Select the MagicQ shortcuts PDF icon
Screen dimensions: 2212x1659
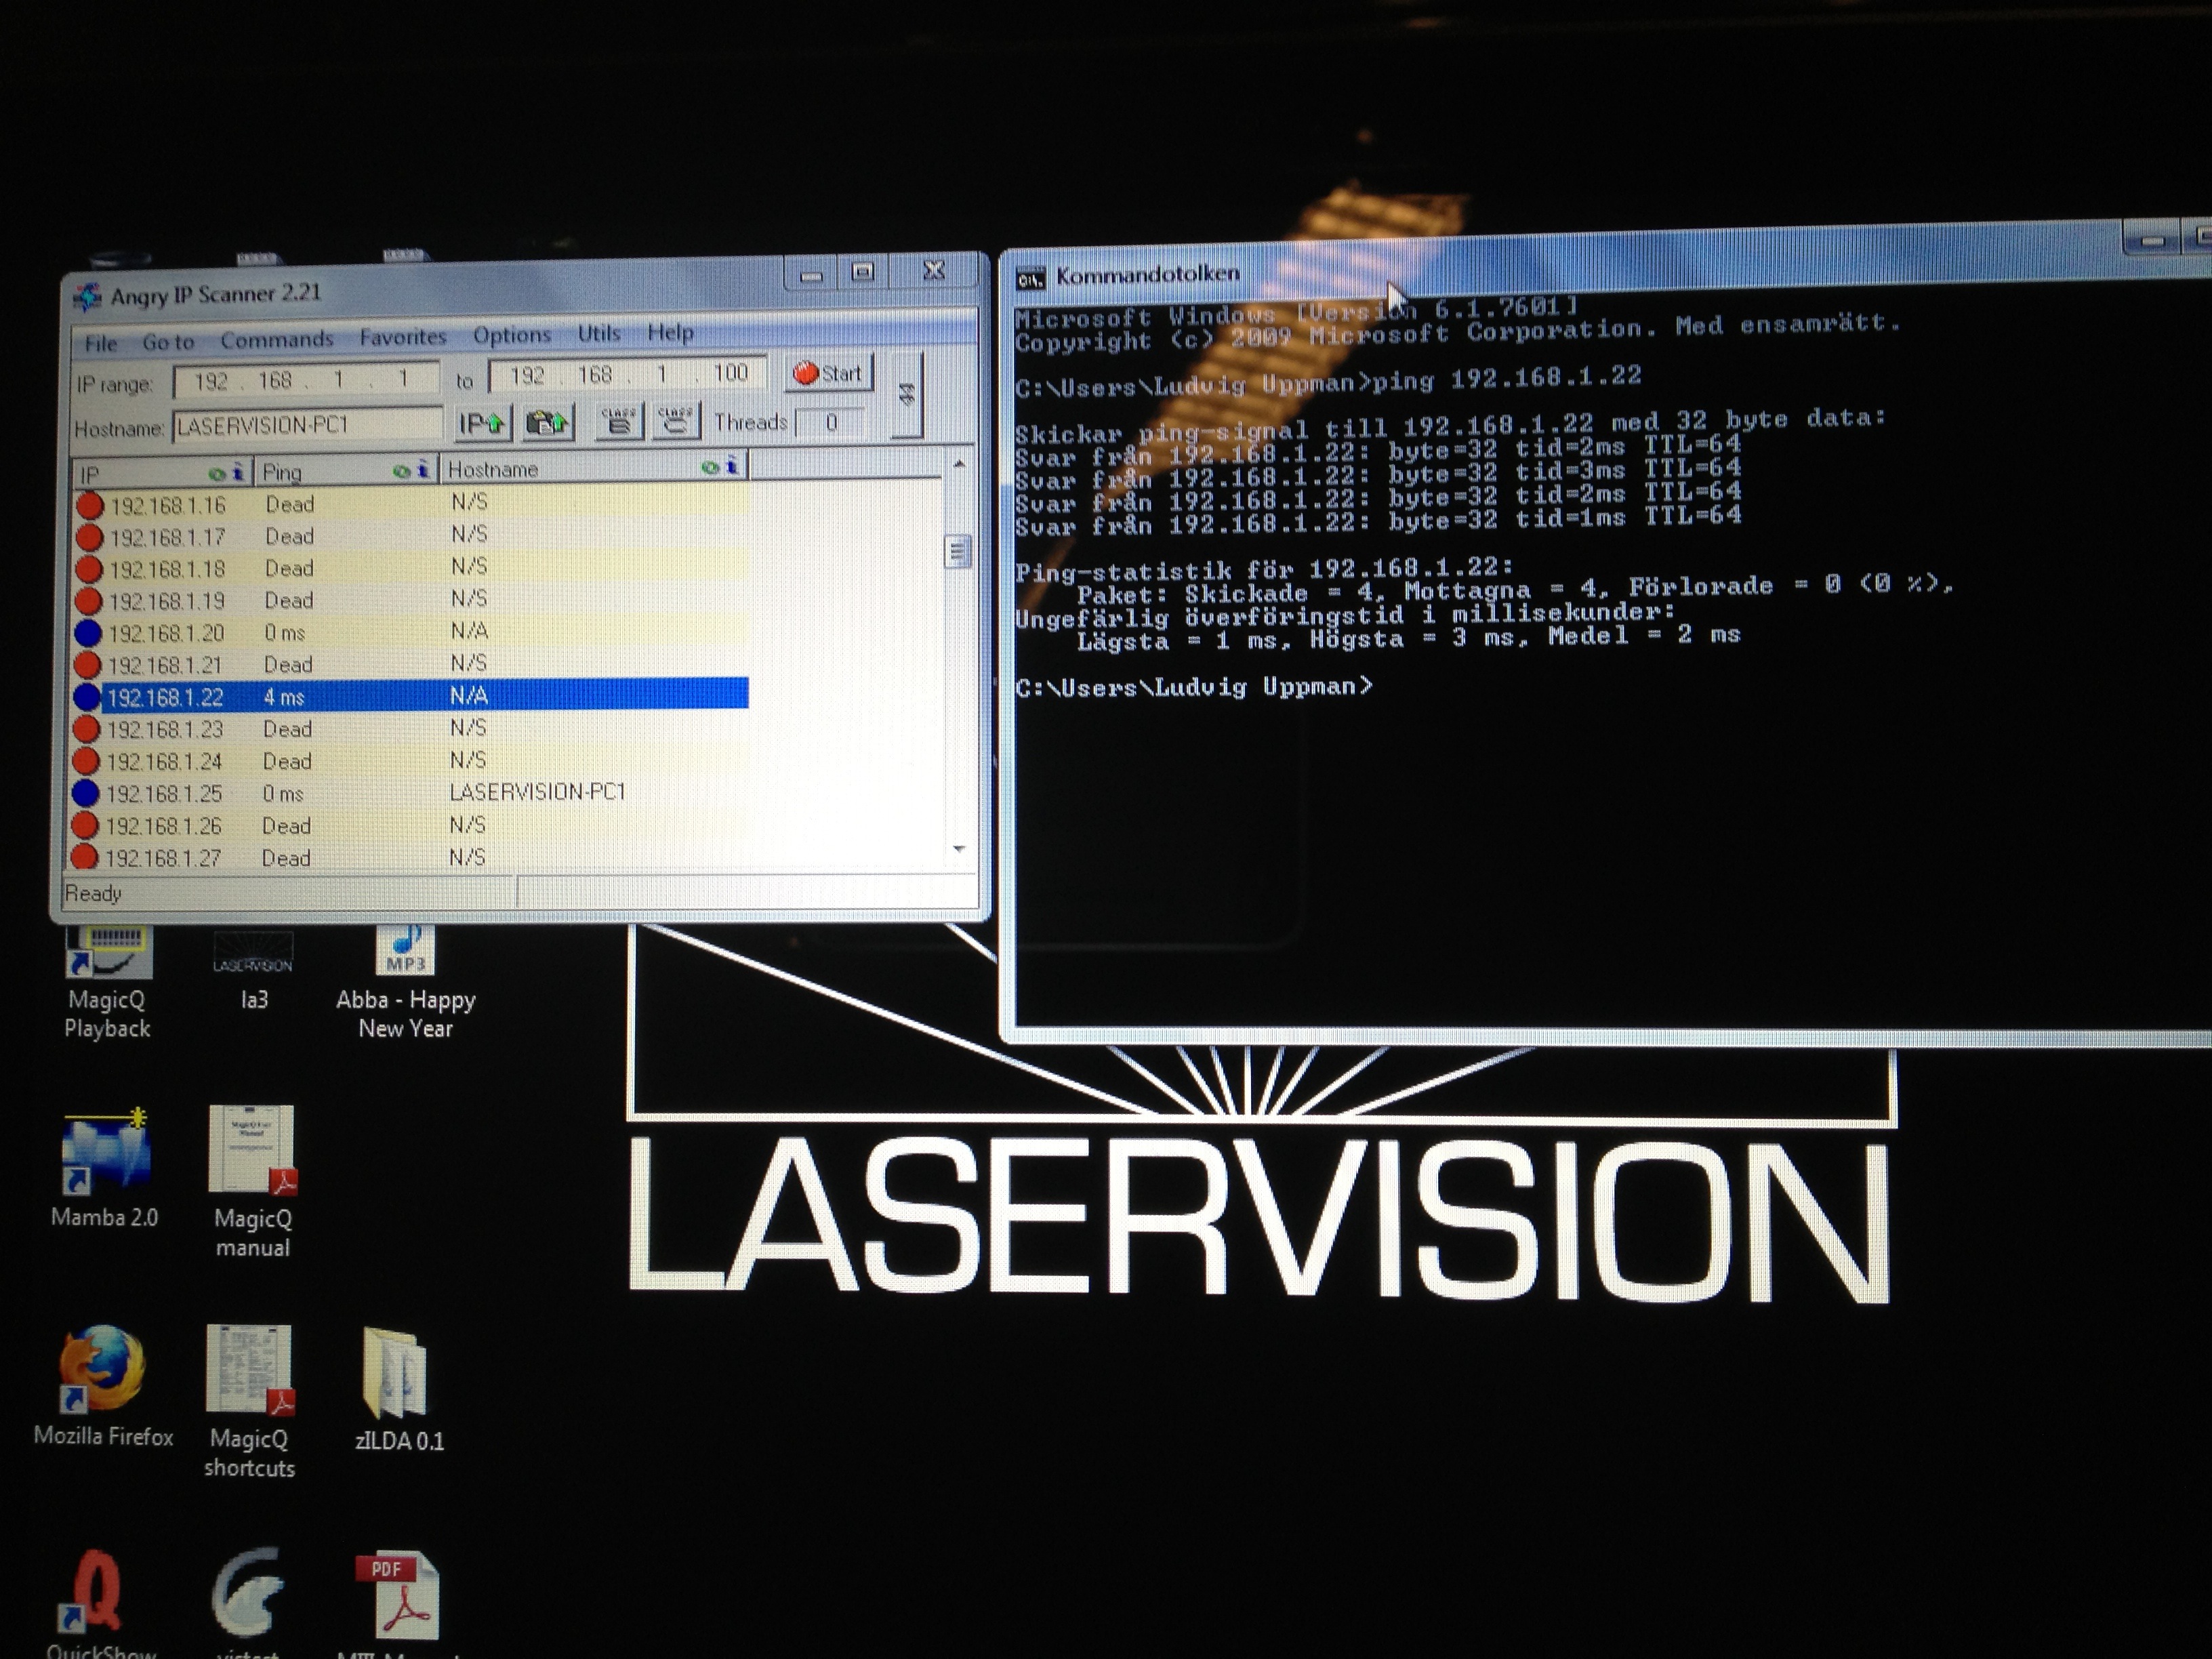250,1402
